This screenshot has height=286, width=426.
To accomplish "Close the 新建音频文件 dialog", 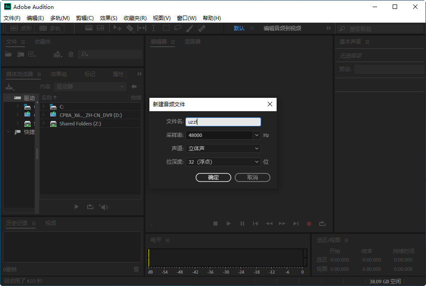I will pyautogui.click(x=269, y=104).
